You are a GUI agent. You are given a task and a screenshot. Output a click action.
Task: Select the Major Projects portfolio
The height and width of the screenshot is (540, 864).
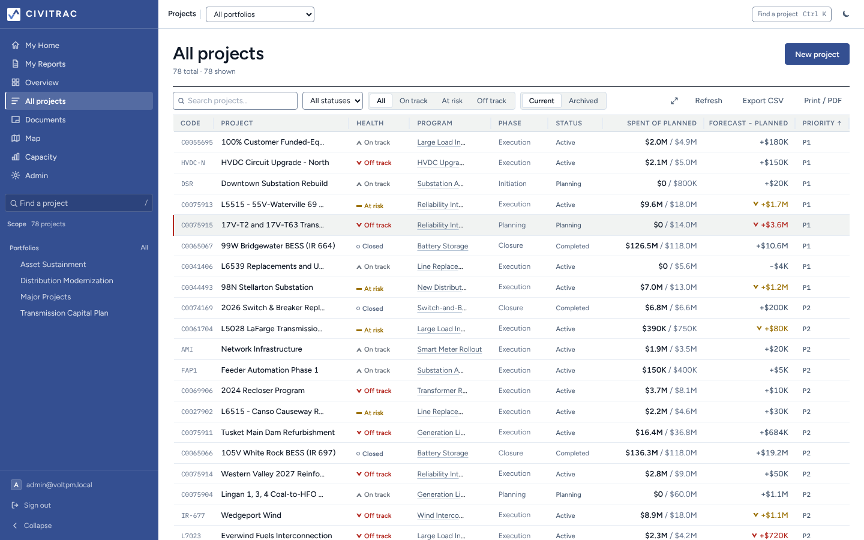(46, 297)
